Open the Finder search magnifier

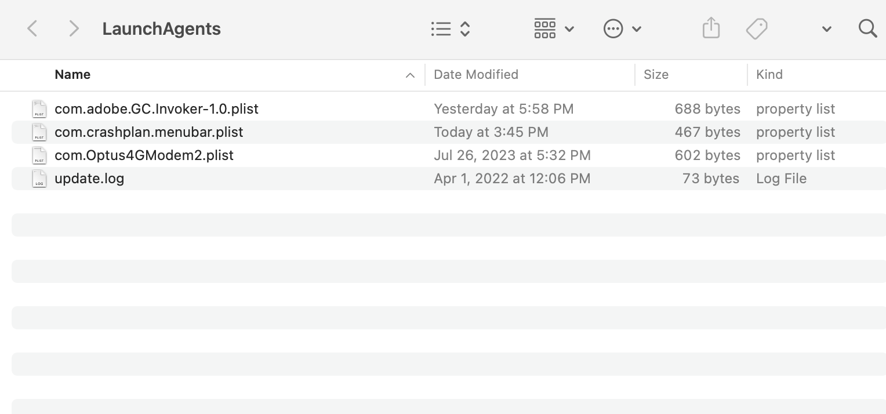(867, 28)
